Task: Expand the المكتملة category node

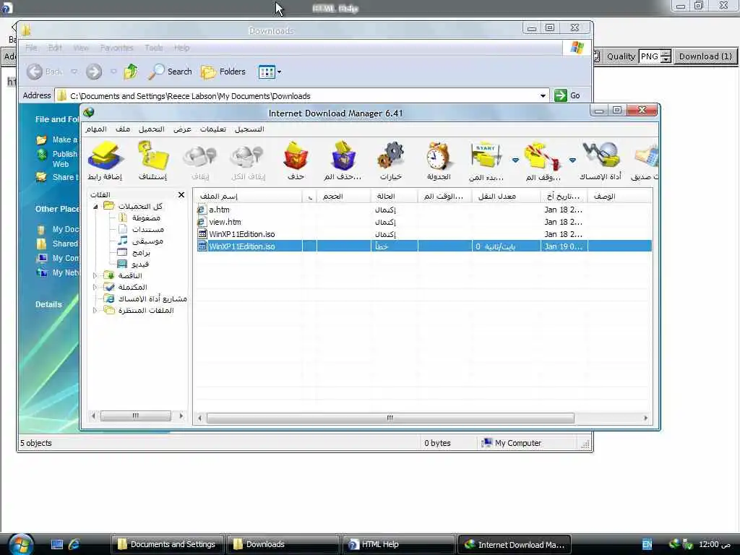Action: (95, 287)
